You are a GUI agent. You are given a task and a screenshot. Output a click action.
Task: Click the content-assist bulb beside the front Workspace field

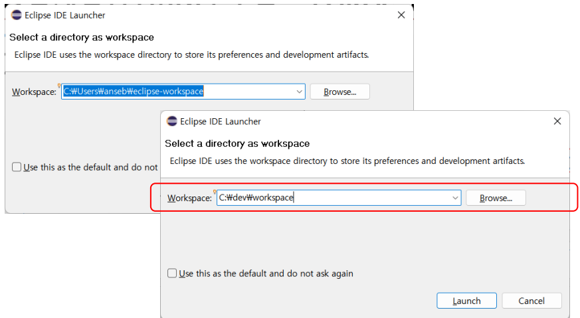tap(215, 192)
